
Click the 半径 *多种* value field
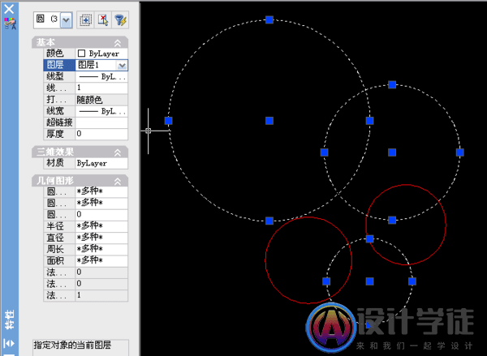point(101,226)
